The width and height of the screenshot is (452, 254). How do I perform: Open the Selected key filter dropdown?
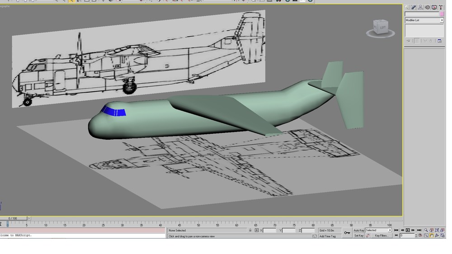[x=378, y=230]
